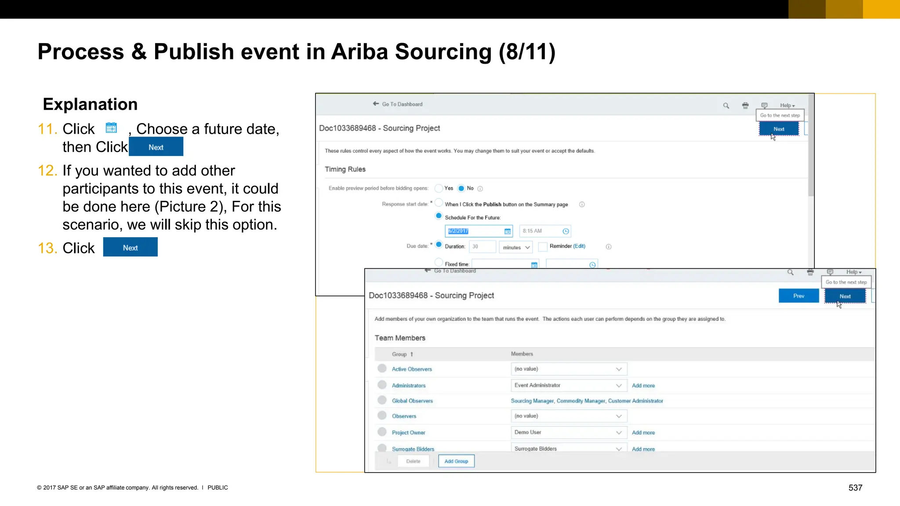Click the print icon in upper screenshot
The image size is (900, 506).
click(745, 105)
